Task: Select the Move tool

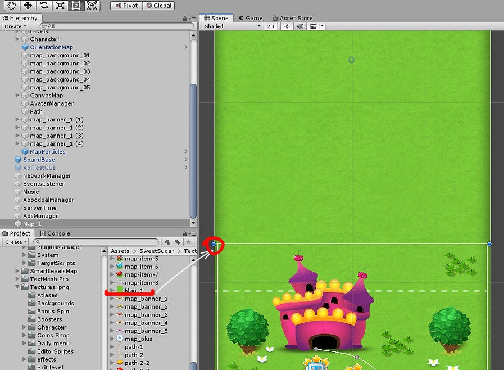Action: pos(28,6)
